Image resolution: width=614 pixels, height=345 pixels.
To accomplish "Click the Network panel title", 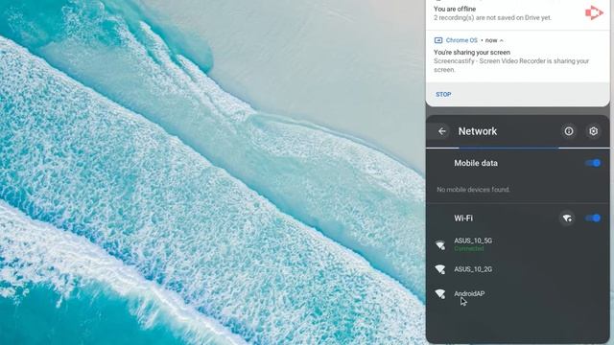I will point(478,131).
